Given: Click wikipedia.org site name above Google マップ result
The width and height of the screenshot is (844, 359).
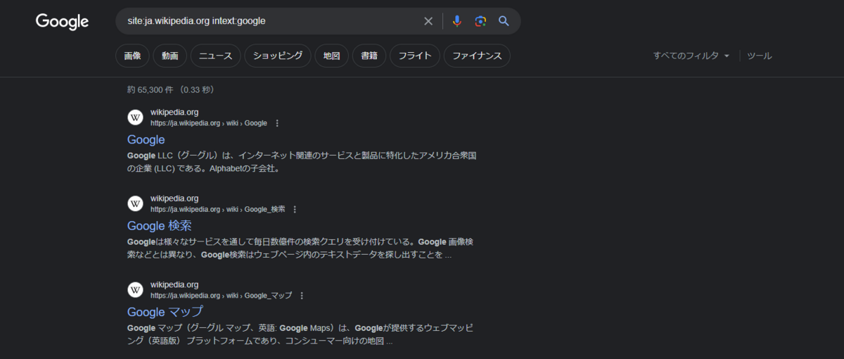Looking at the screenshot, I should click(x=174, y=285).
